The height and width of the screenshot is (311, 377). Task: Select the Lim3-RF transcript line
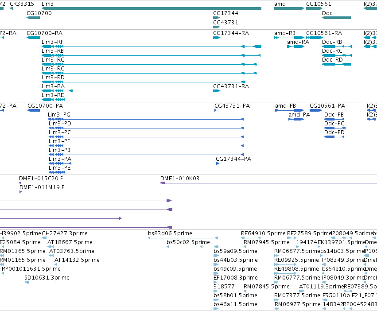pyautogui.click(x=152, y=47)
